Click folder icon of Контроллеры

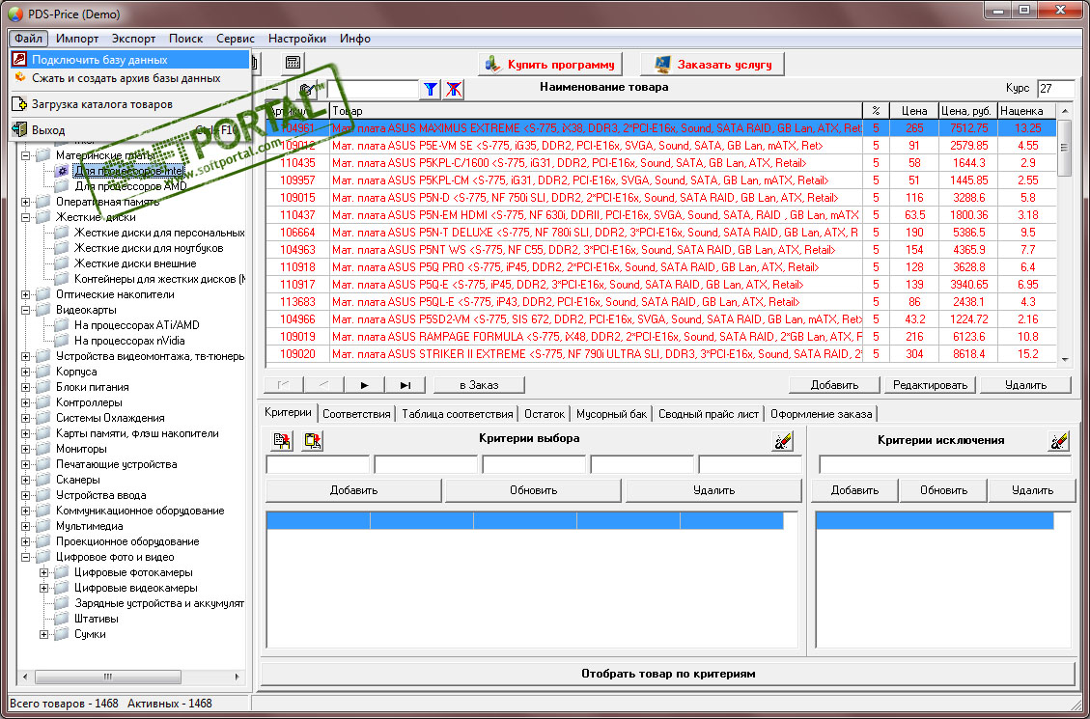point(43,402)
